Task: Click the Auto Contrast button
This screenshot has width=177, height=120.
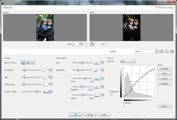Action: click(x=165, y=69)
